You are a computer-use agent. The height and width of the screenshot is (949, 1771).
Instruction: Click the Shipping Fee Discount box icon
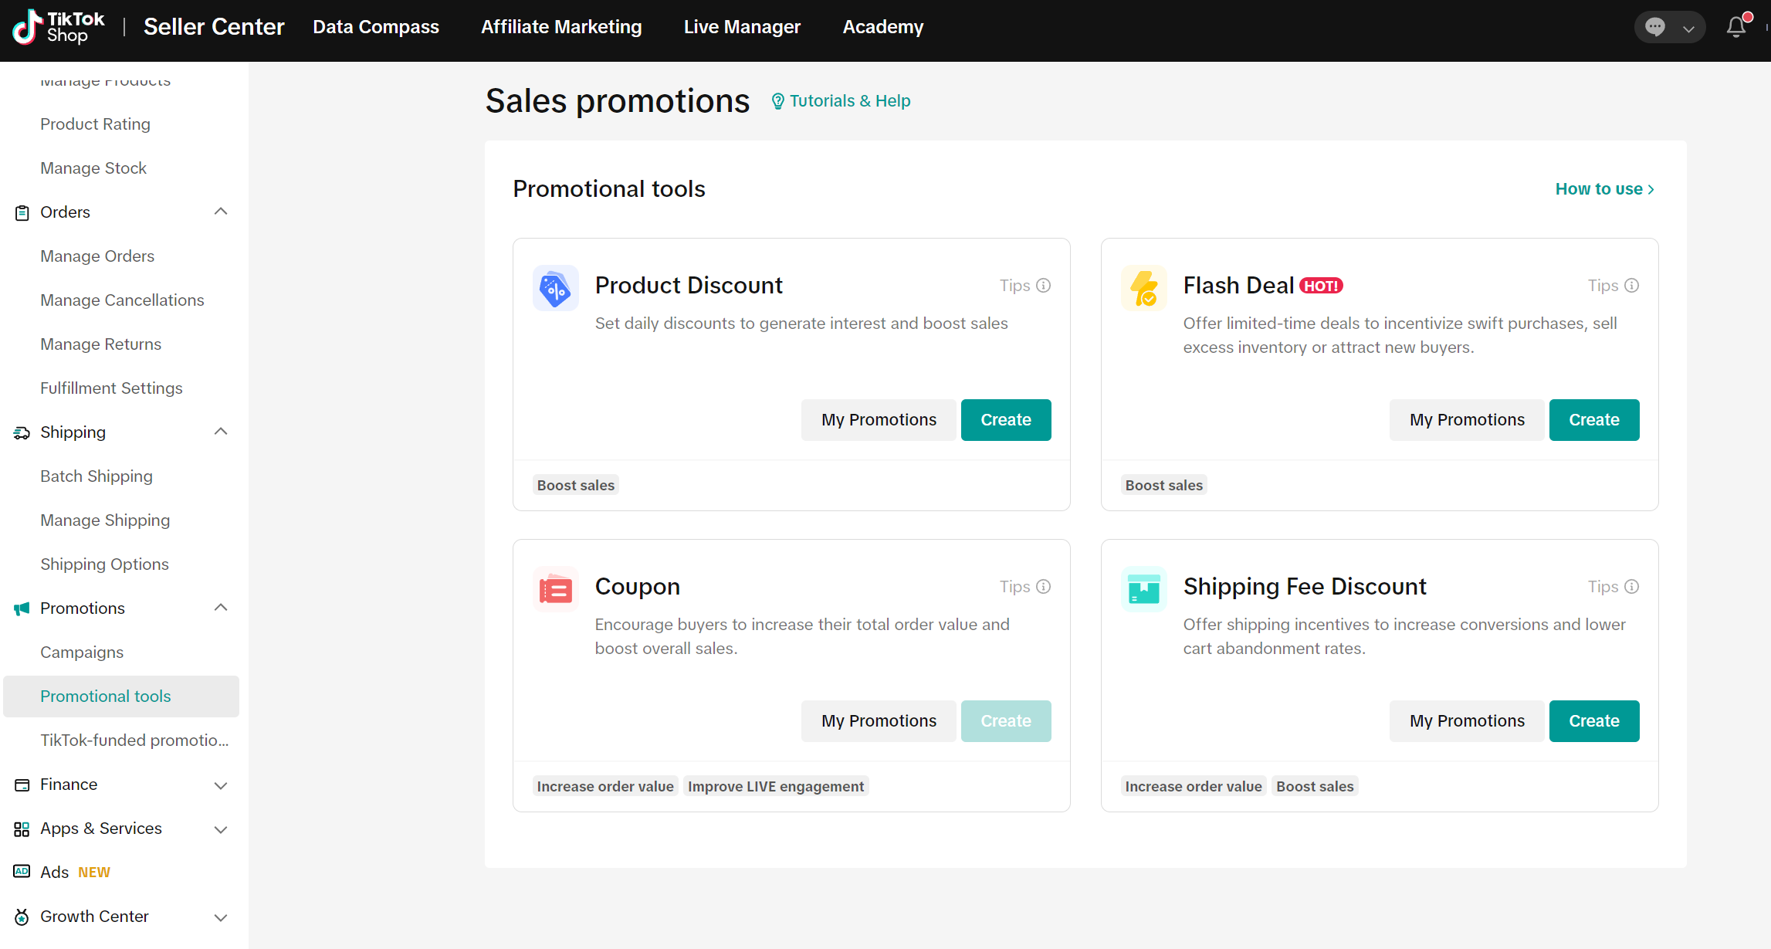point(1143,590)
